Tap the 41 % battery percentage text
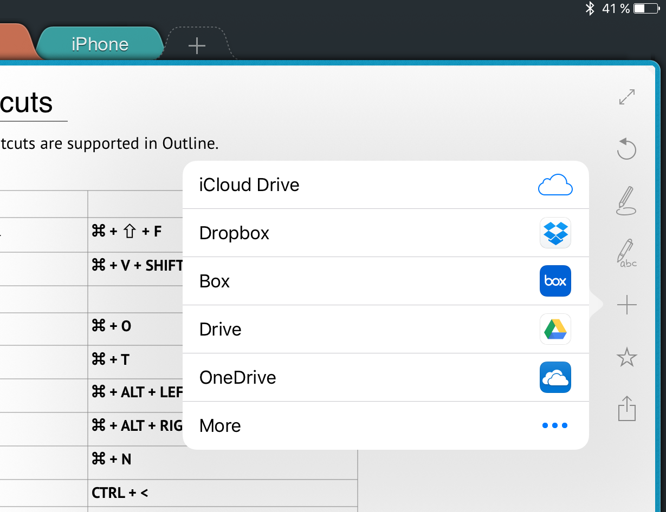Image resolution: width=666 pixels, height=512 pixels. (x=616, y=8)
